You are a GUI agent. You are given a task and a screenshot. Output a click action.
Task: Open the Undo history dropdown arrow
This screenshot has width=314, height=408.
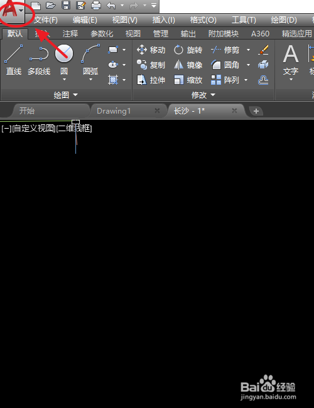(x=122, y=5)
